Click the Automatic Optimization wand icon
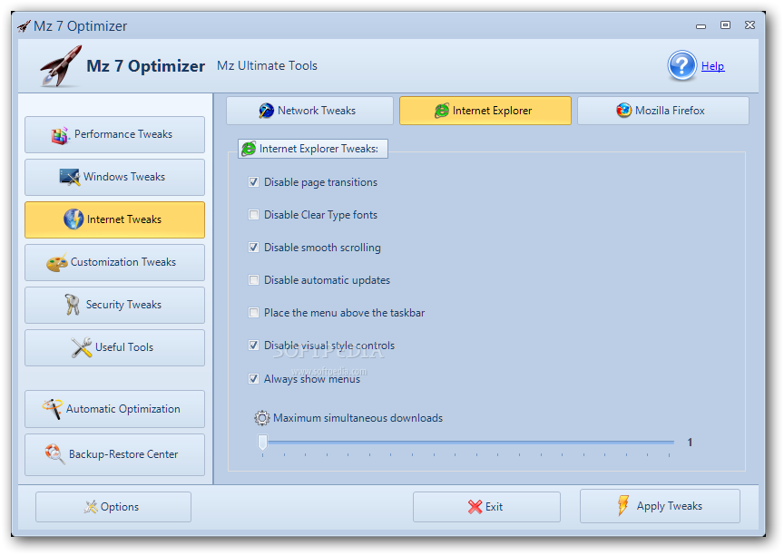Screen dimensions: 784x555 [x=53, y=409]
